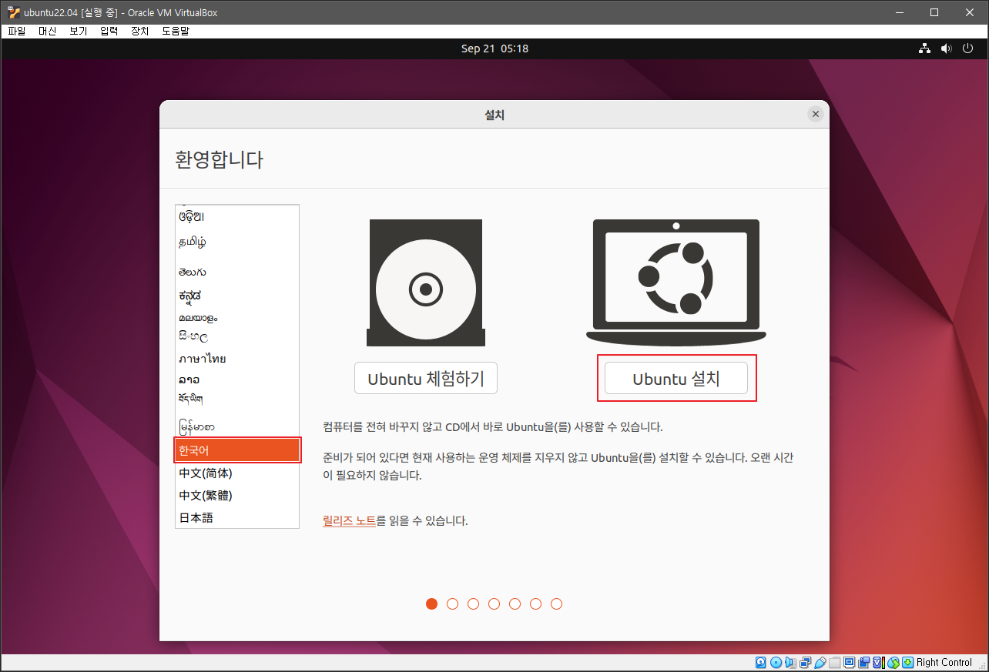The width and height of the screenshot is (989, 672).
Task: Select 中文(繁體) in the language list
Action: [237, 495]
